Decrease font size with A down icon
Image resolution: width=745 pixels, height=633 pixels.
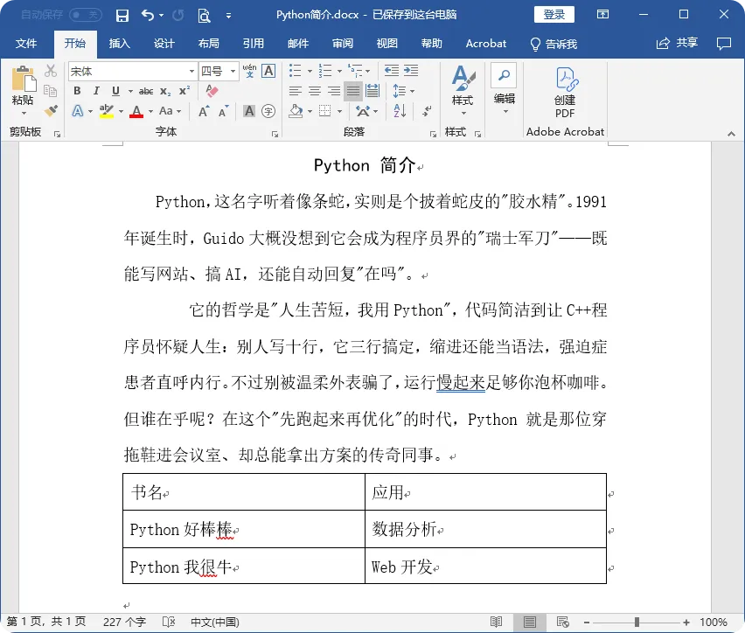point(223,112)
